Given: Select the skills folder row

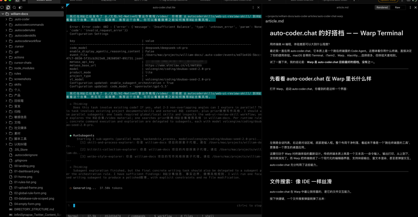Looking at the screenshot, I should pos(32,84).
